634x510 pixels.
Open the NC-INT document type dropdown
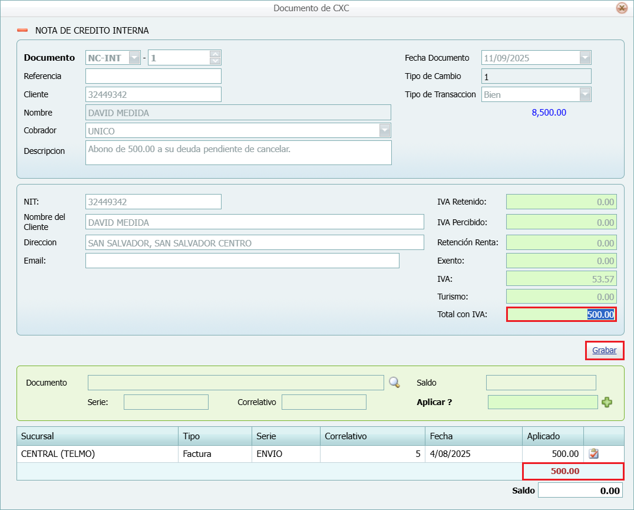(134, 58)
